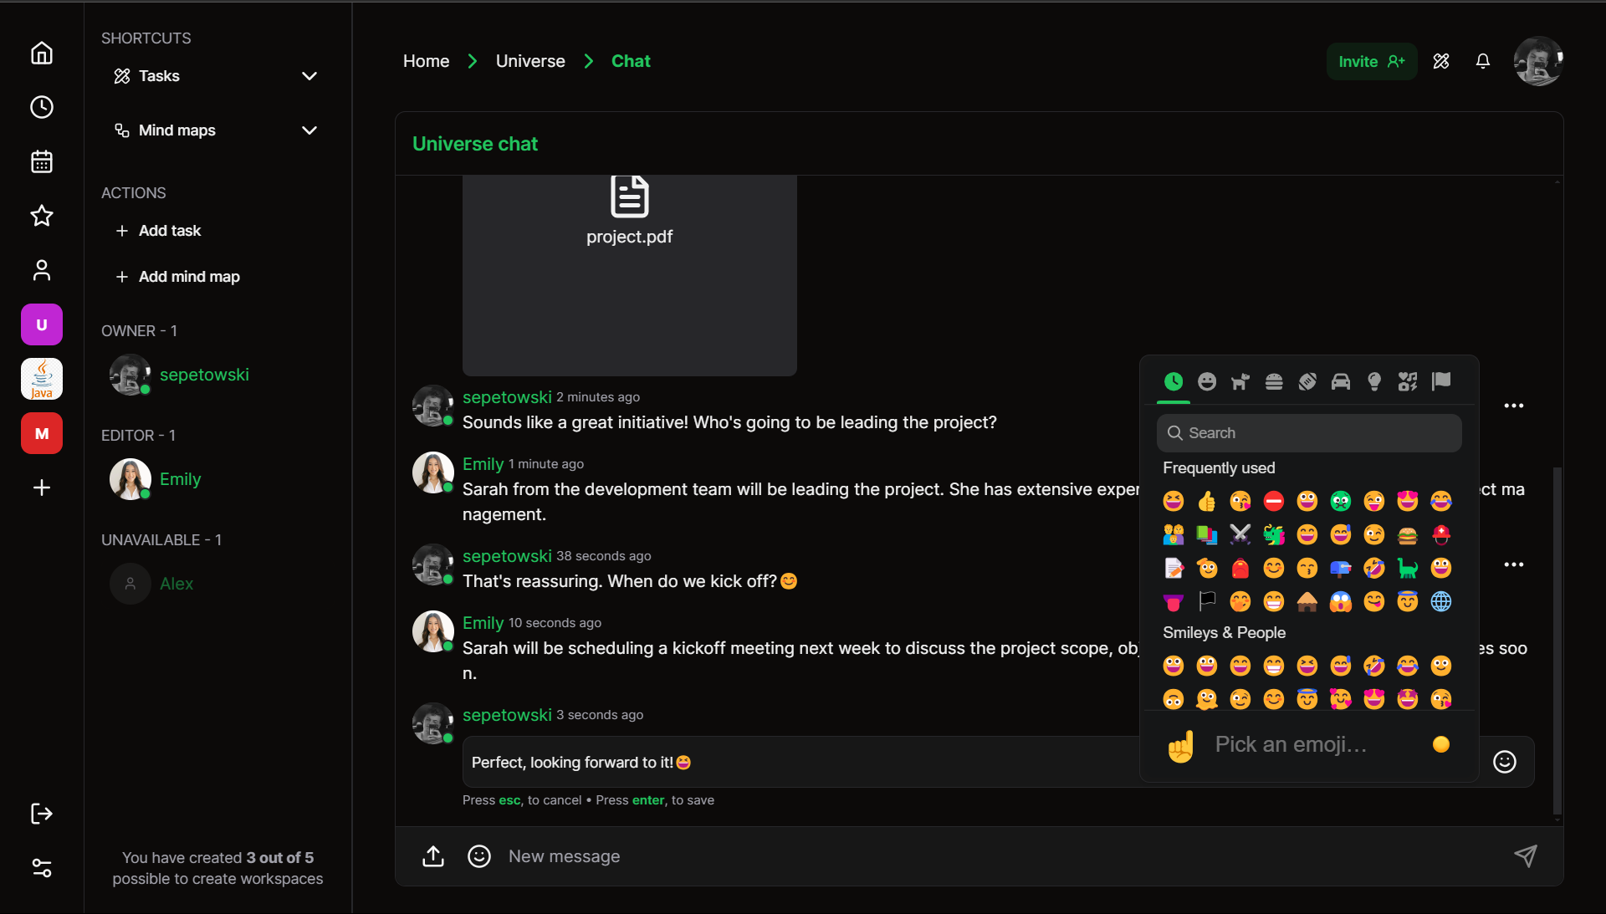Viewport: 1606px width, 914px height.
Task: Go to Universe breadcrumb link
Action: click(x=530, y=61)
